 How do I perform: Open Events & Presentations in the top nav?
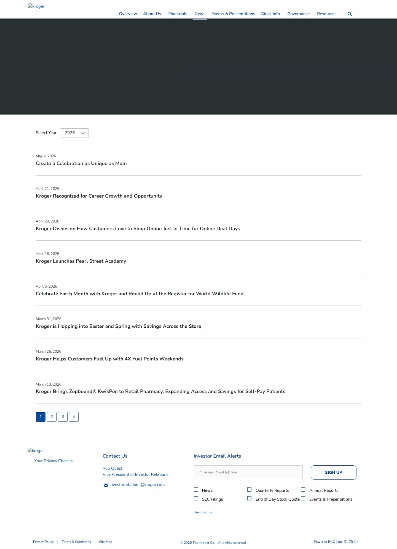tap(233, 14)
